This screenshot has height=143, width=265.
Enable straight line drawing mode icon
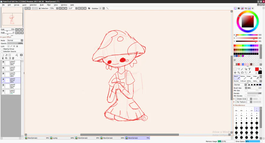pos(107,8)
